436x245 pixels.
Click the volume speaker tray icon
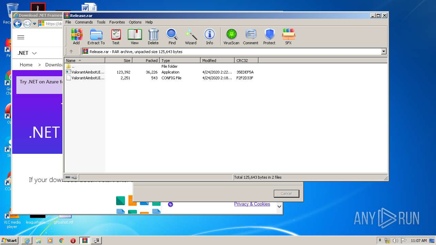tap(395, 241)
